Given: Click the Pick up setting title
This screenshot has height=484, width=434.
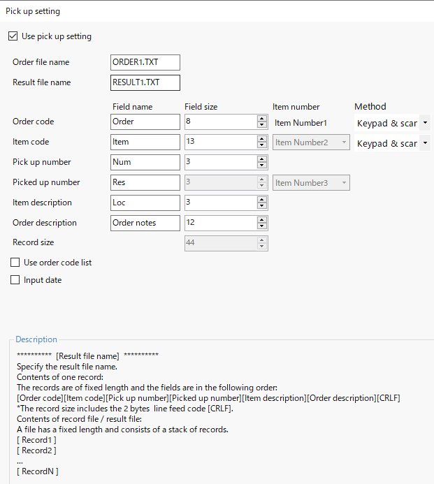Looking at the screenshot, I should point(33,11).
